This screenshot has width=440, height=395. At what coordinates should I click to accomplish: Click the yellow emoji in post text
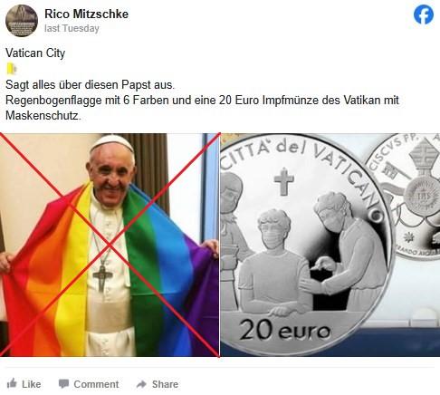click(x=11, y=69)
